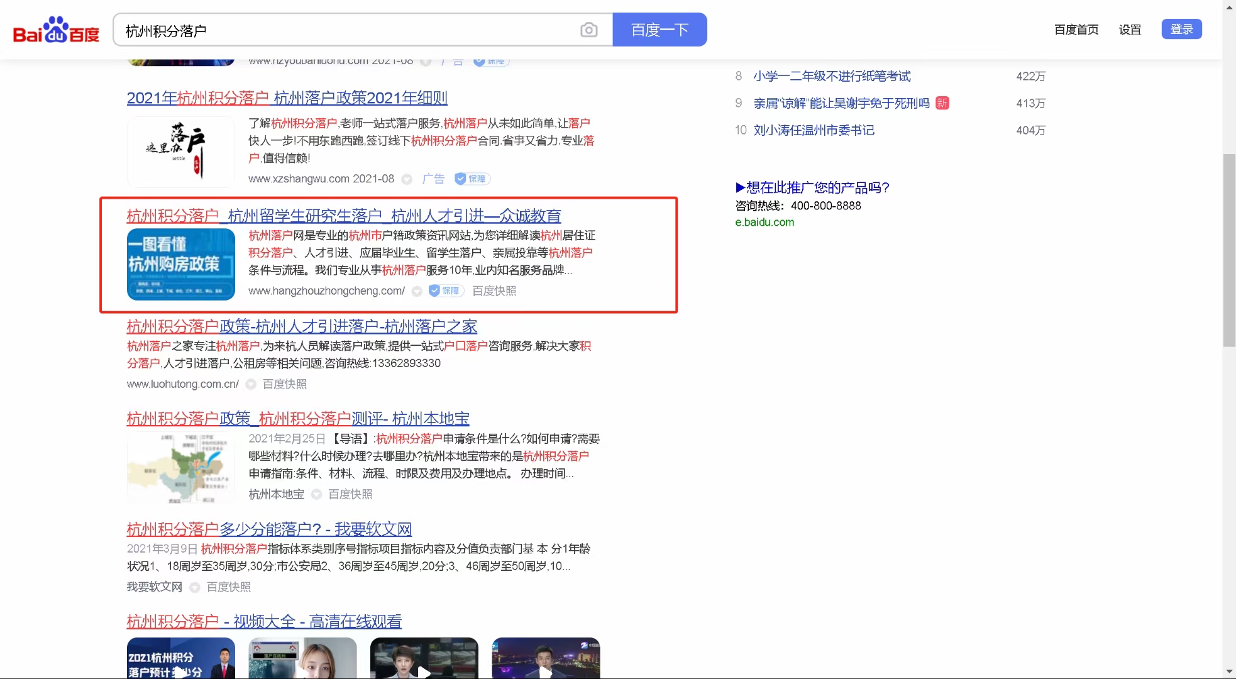This screenshot has height=679, width=1236.
Task: Click 杭州本地宝 source label
Action: (277, 494)
